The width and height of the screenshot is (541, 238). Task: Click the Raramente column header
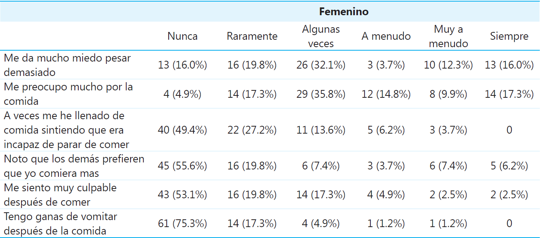click(x=252, y=36)
